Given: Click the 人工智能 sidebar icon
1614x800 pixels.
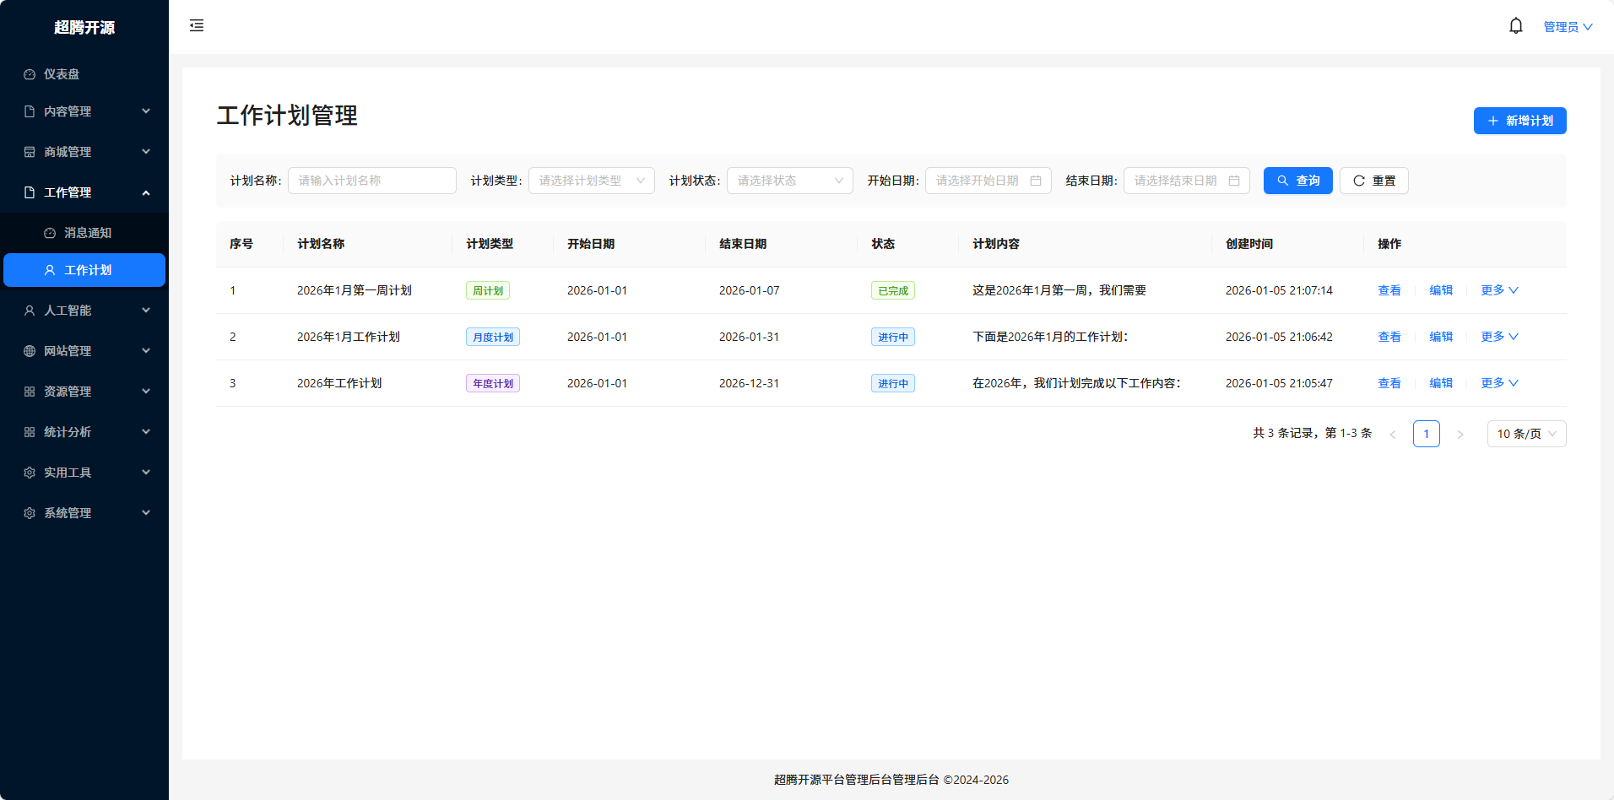Looking at the screenshot, I should [x=29, y=310].
